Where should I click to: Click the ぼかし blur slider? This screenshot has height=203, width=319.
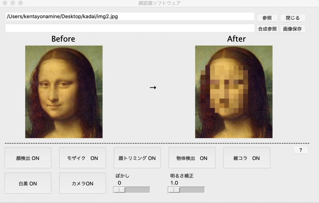point(132,190)
